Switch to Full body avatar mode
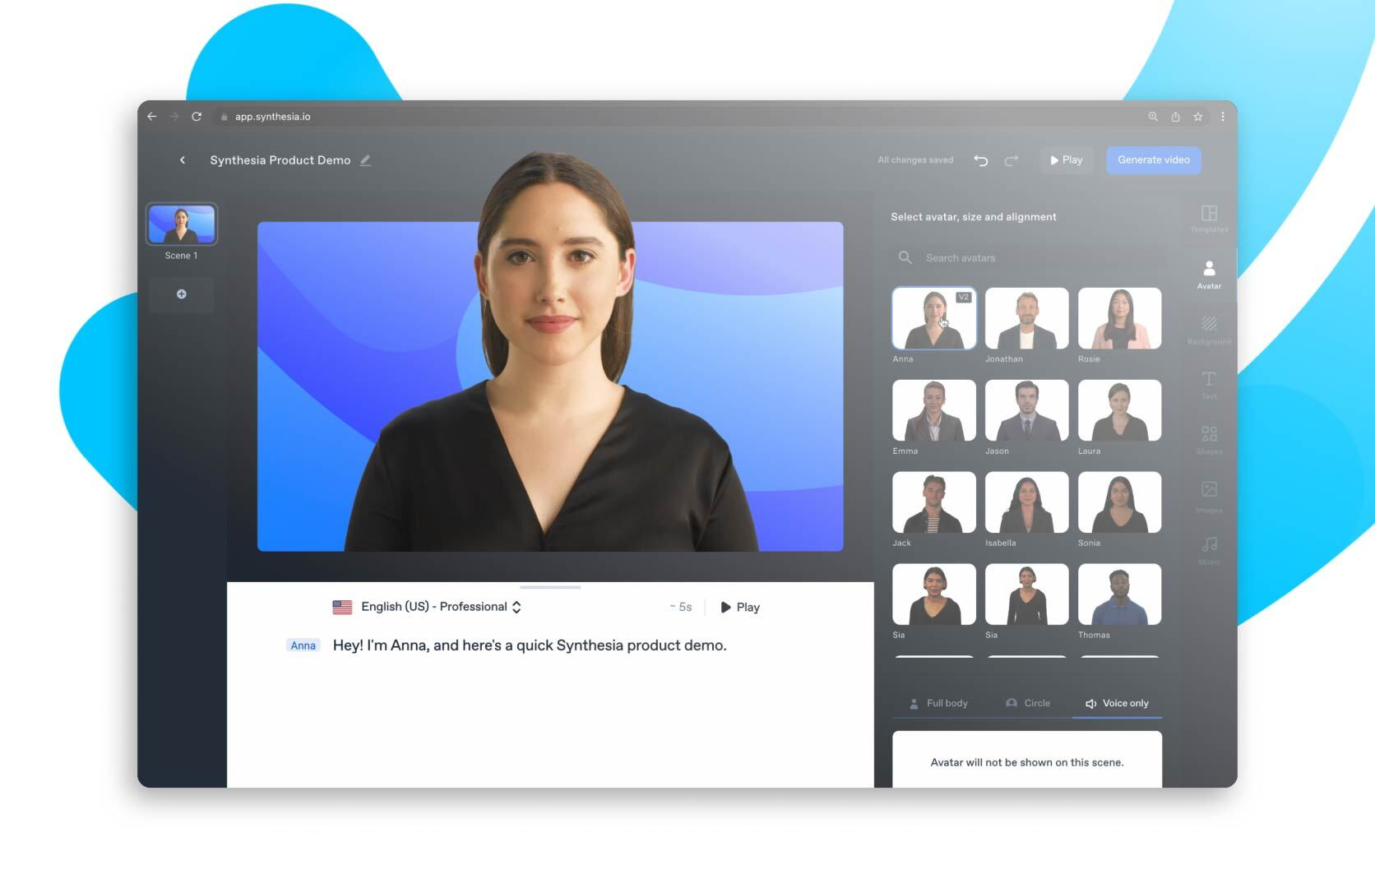This screenshot has width=1375, height=888. click(x=938, y=703)
